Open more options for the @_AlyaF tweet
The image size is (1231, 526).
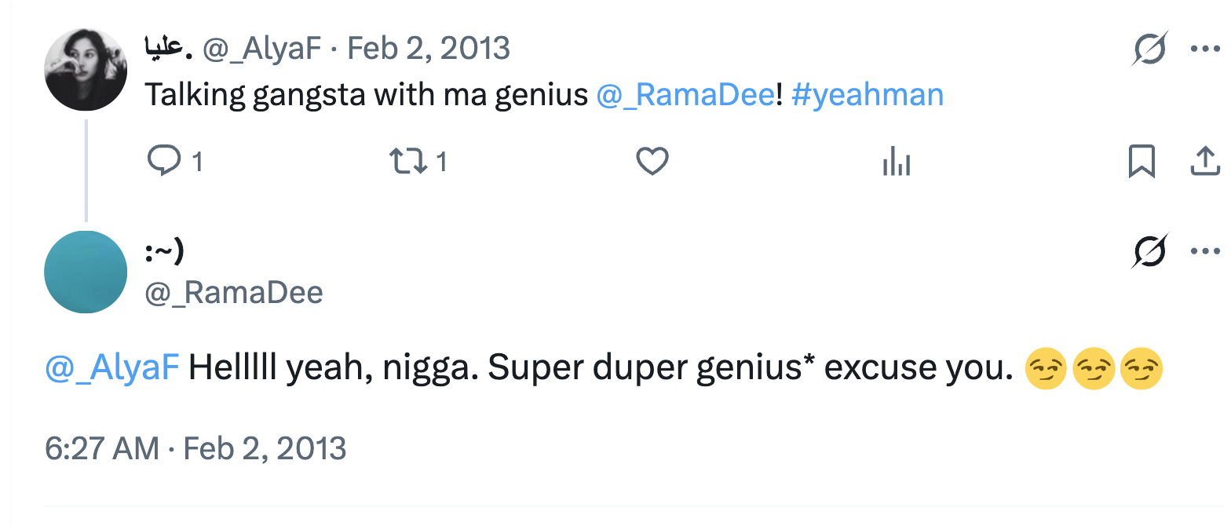pos(1205,49)
